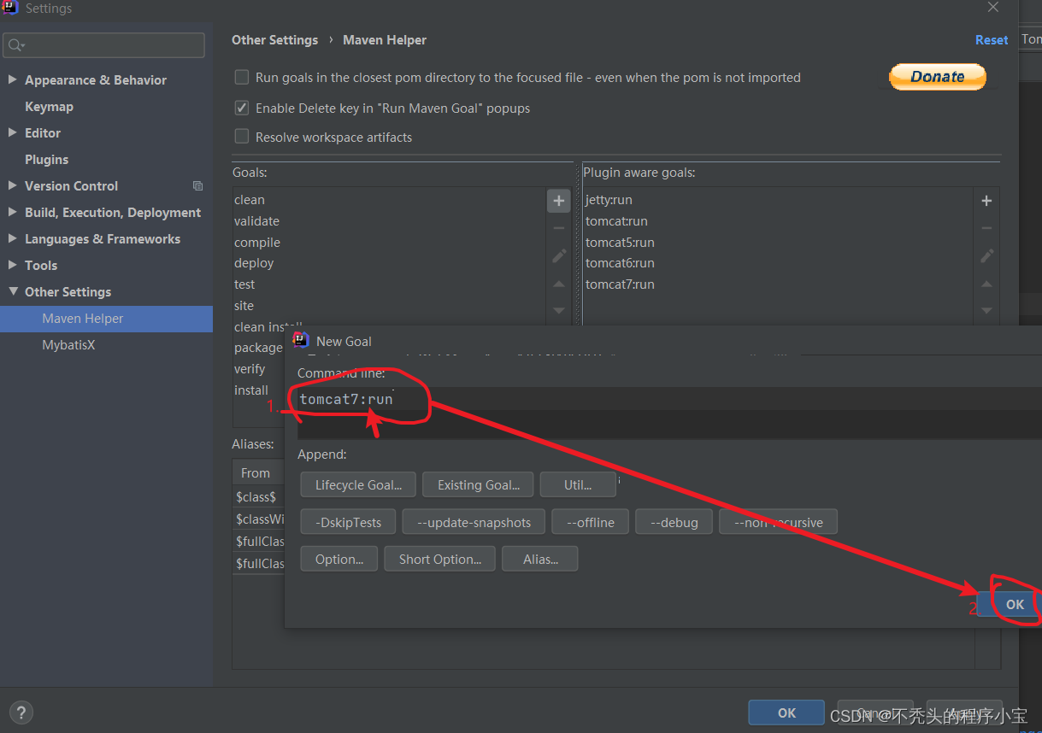Image resolution: width=1042 pixels, height=733 pixels.
Task: Add a new plugin aware goal
Action: click(x=986, y=201)
